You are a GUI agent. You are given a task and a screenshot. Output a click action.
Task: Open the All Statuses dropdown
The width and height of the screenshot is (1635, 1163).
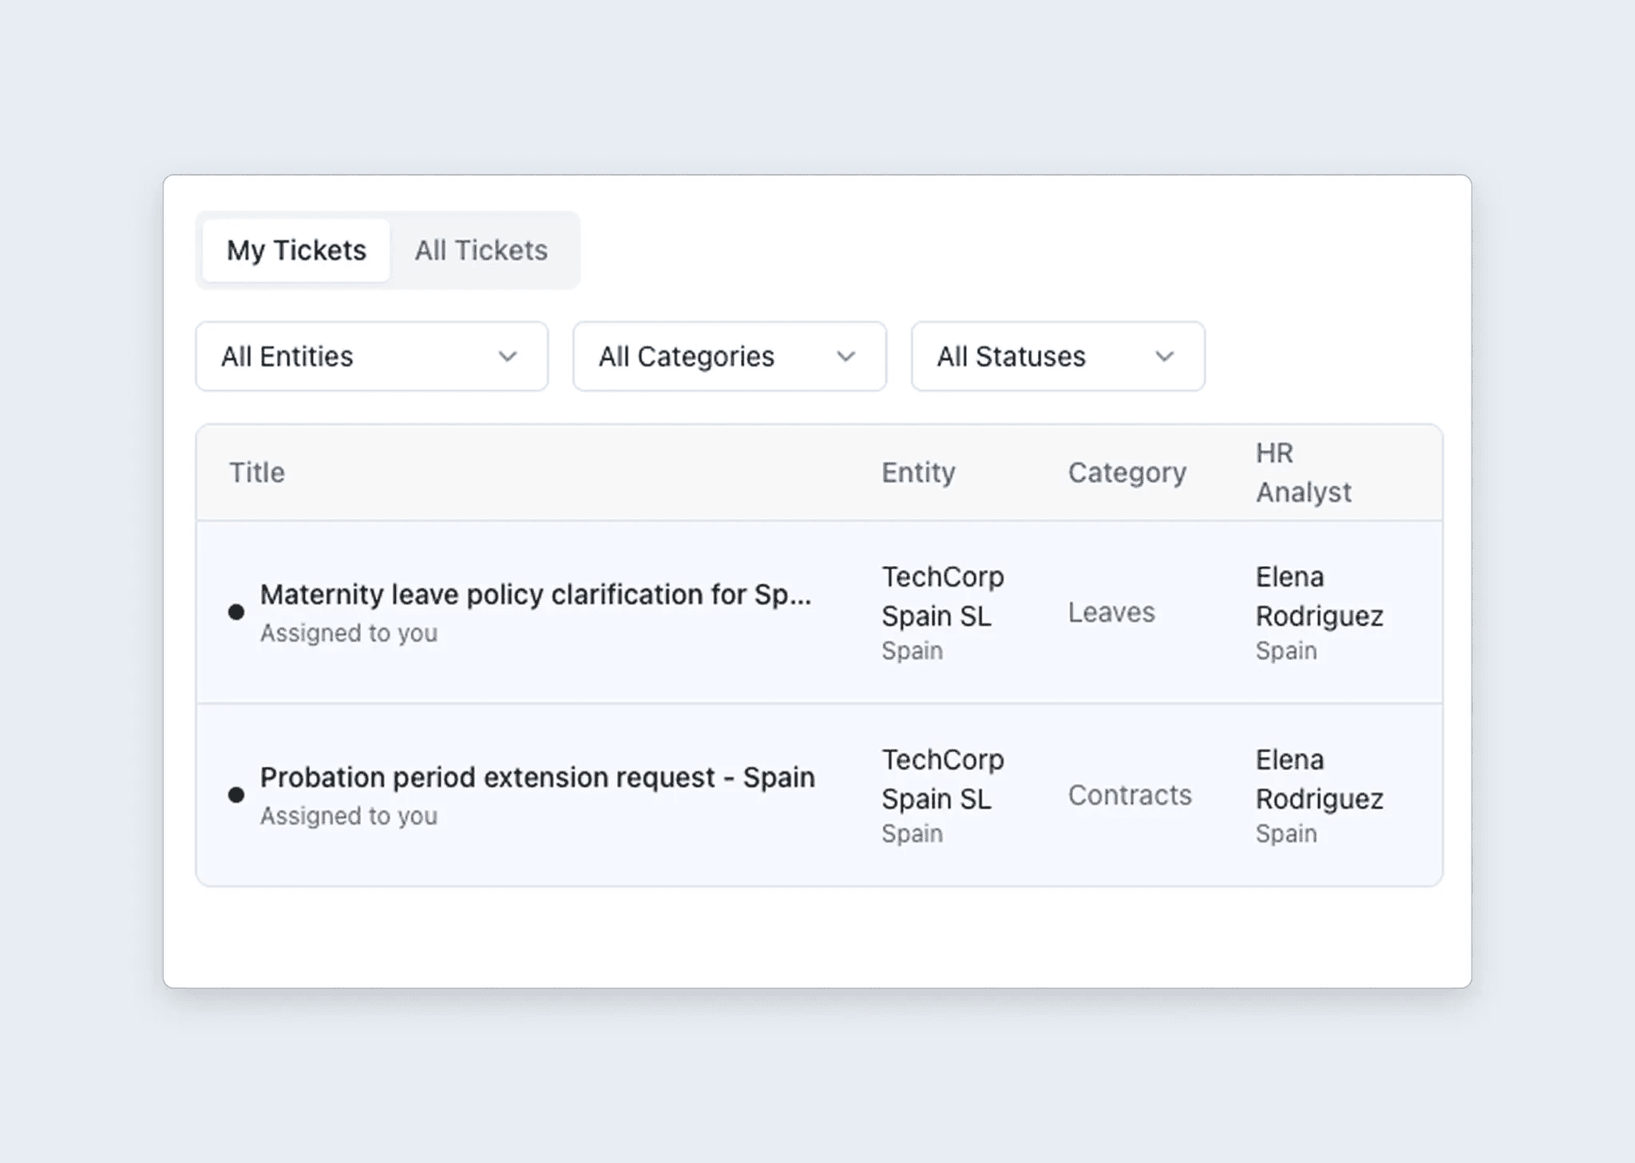[x=1057, y=357]
